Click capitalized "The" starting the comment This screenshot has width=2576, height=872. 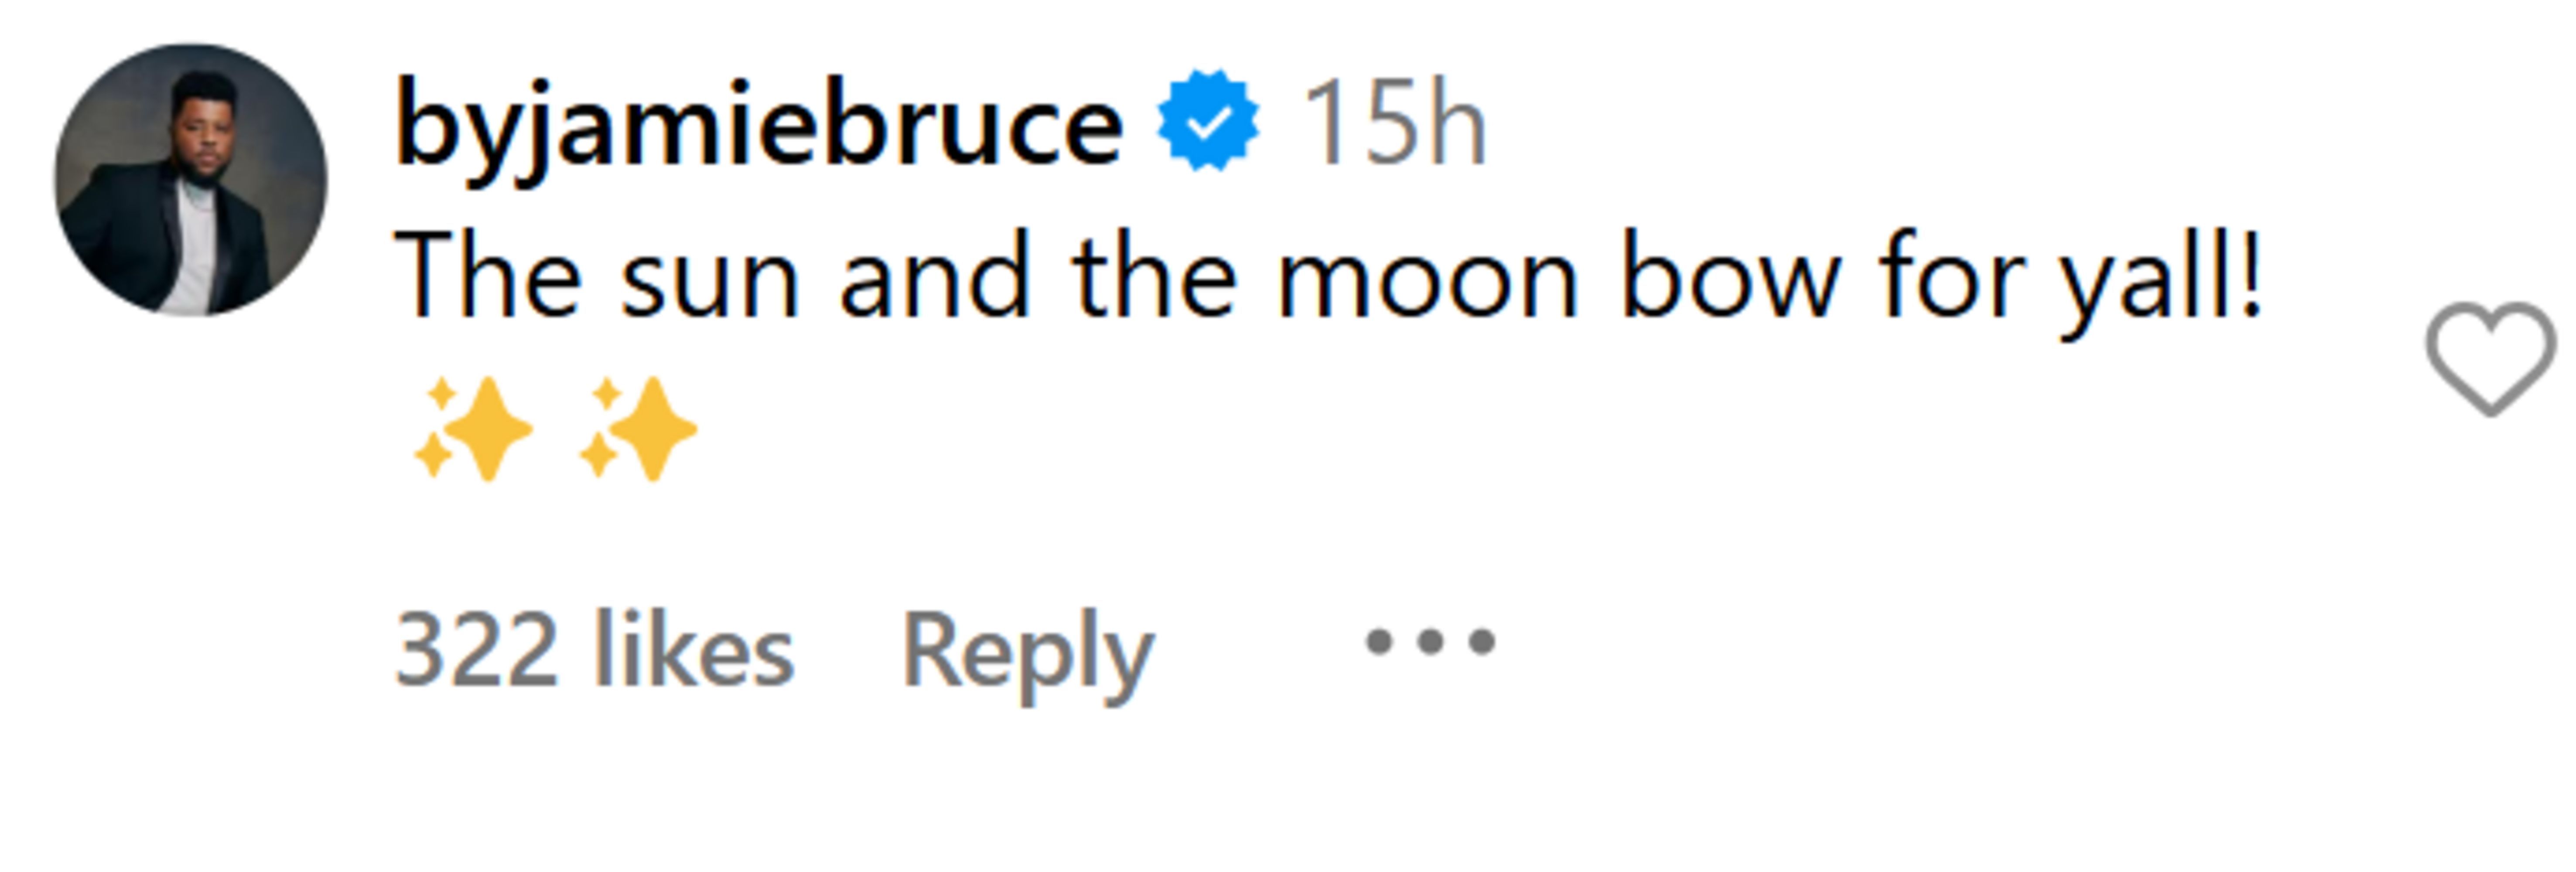tap(488, 275)
